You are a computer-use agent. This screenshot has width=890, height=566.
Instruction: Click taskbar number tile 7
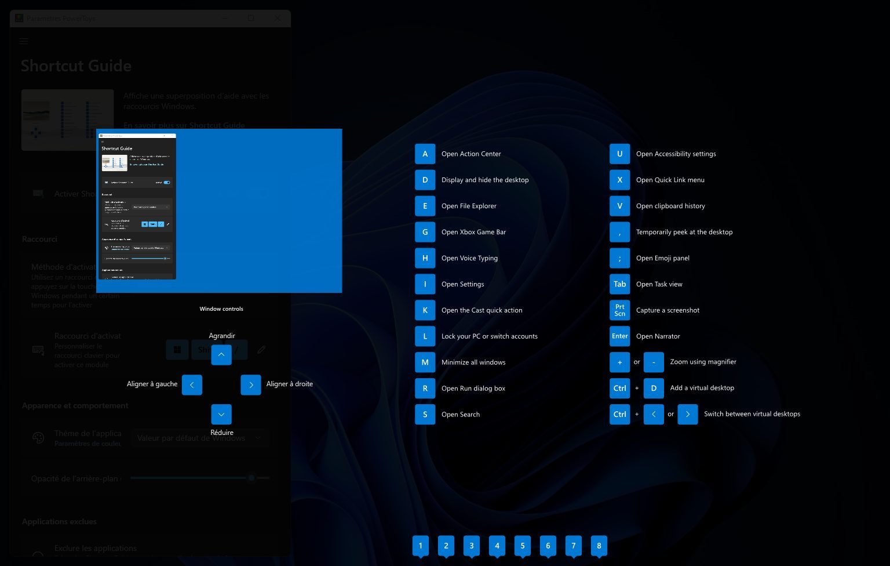tap(574, 546)
